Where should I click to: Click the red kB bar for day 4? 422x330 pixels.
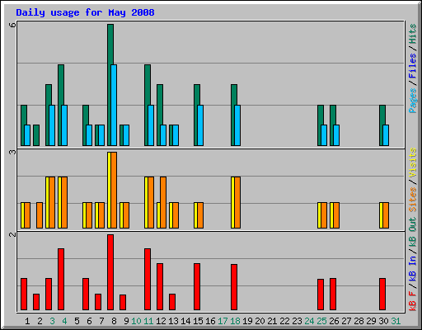pyautogui.click(x=61, y=279)
